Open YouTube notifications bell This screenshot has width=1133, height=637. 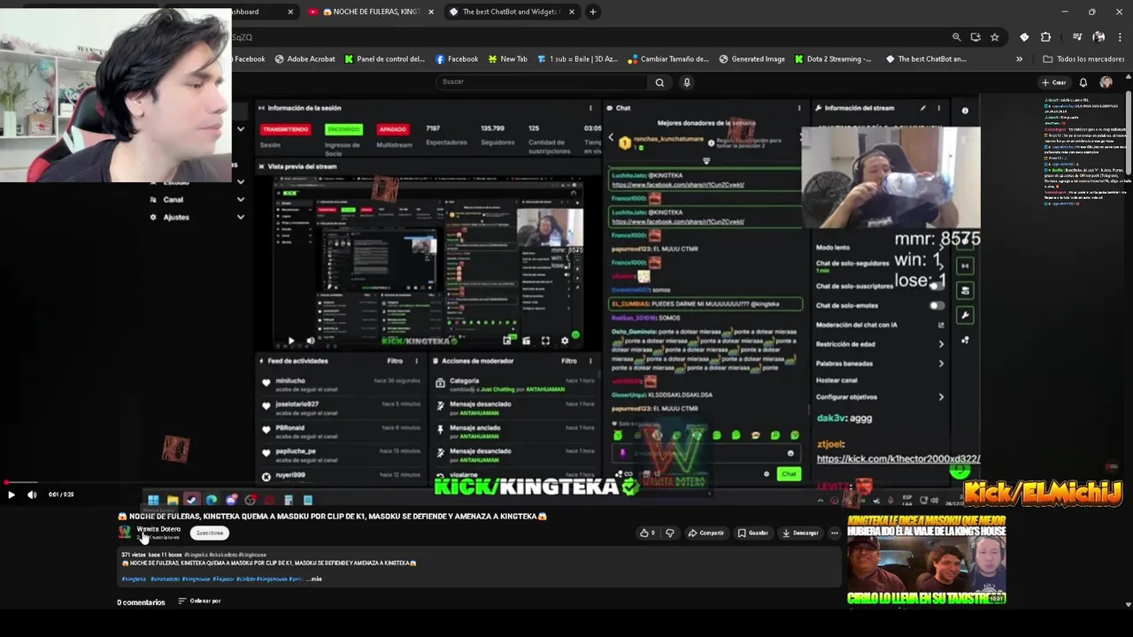coord(1083,82)
